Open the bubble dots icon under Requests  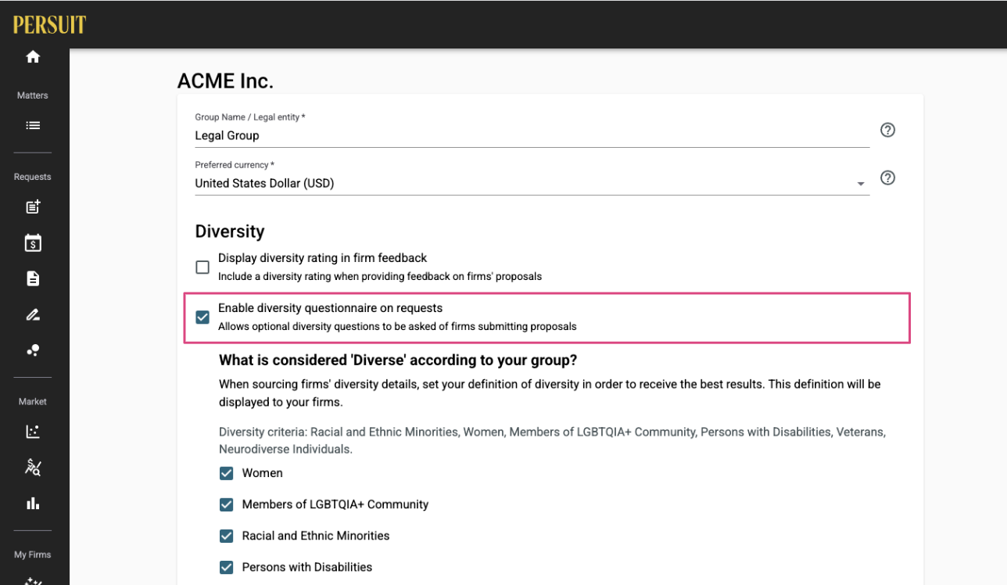(33, 350)
